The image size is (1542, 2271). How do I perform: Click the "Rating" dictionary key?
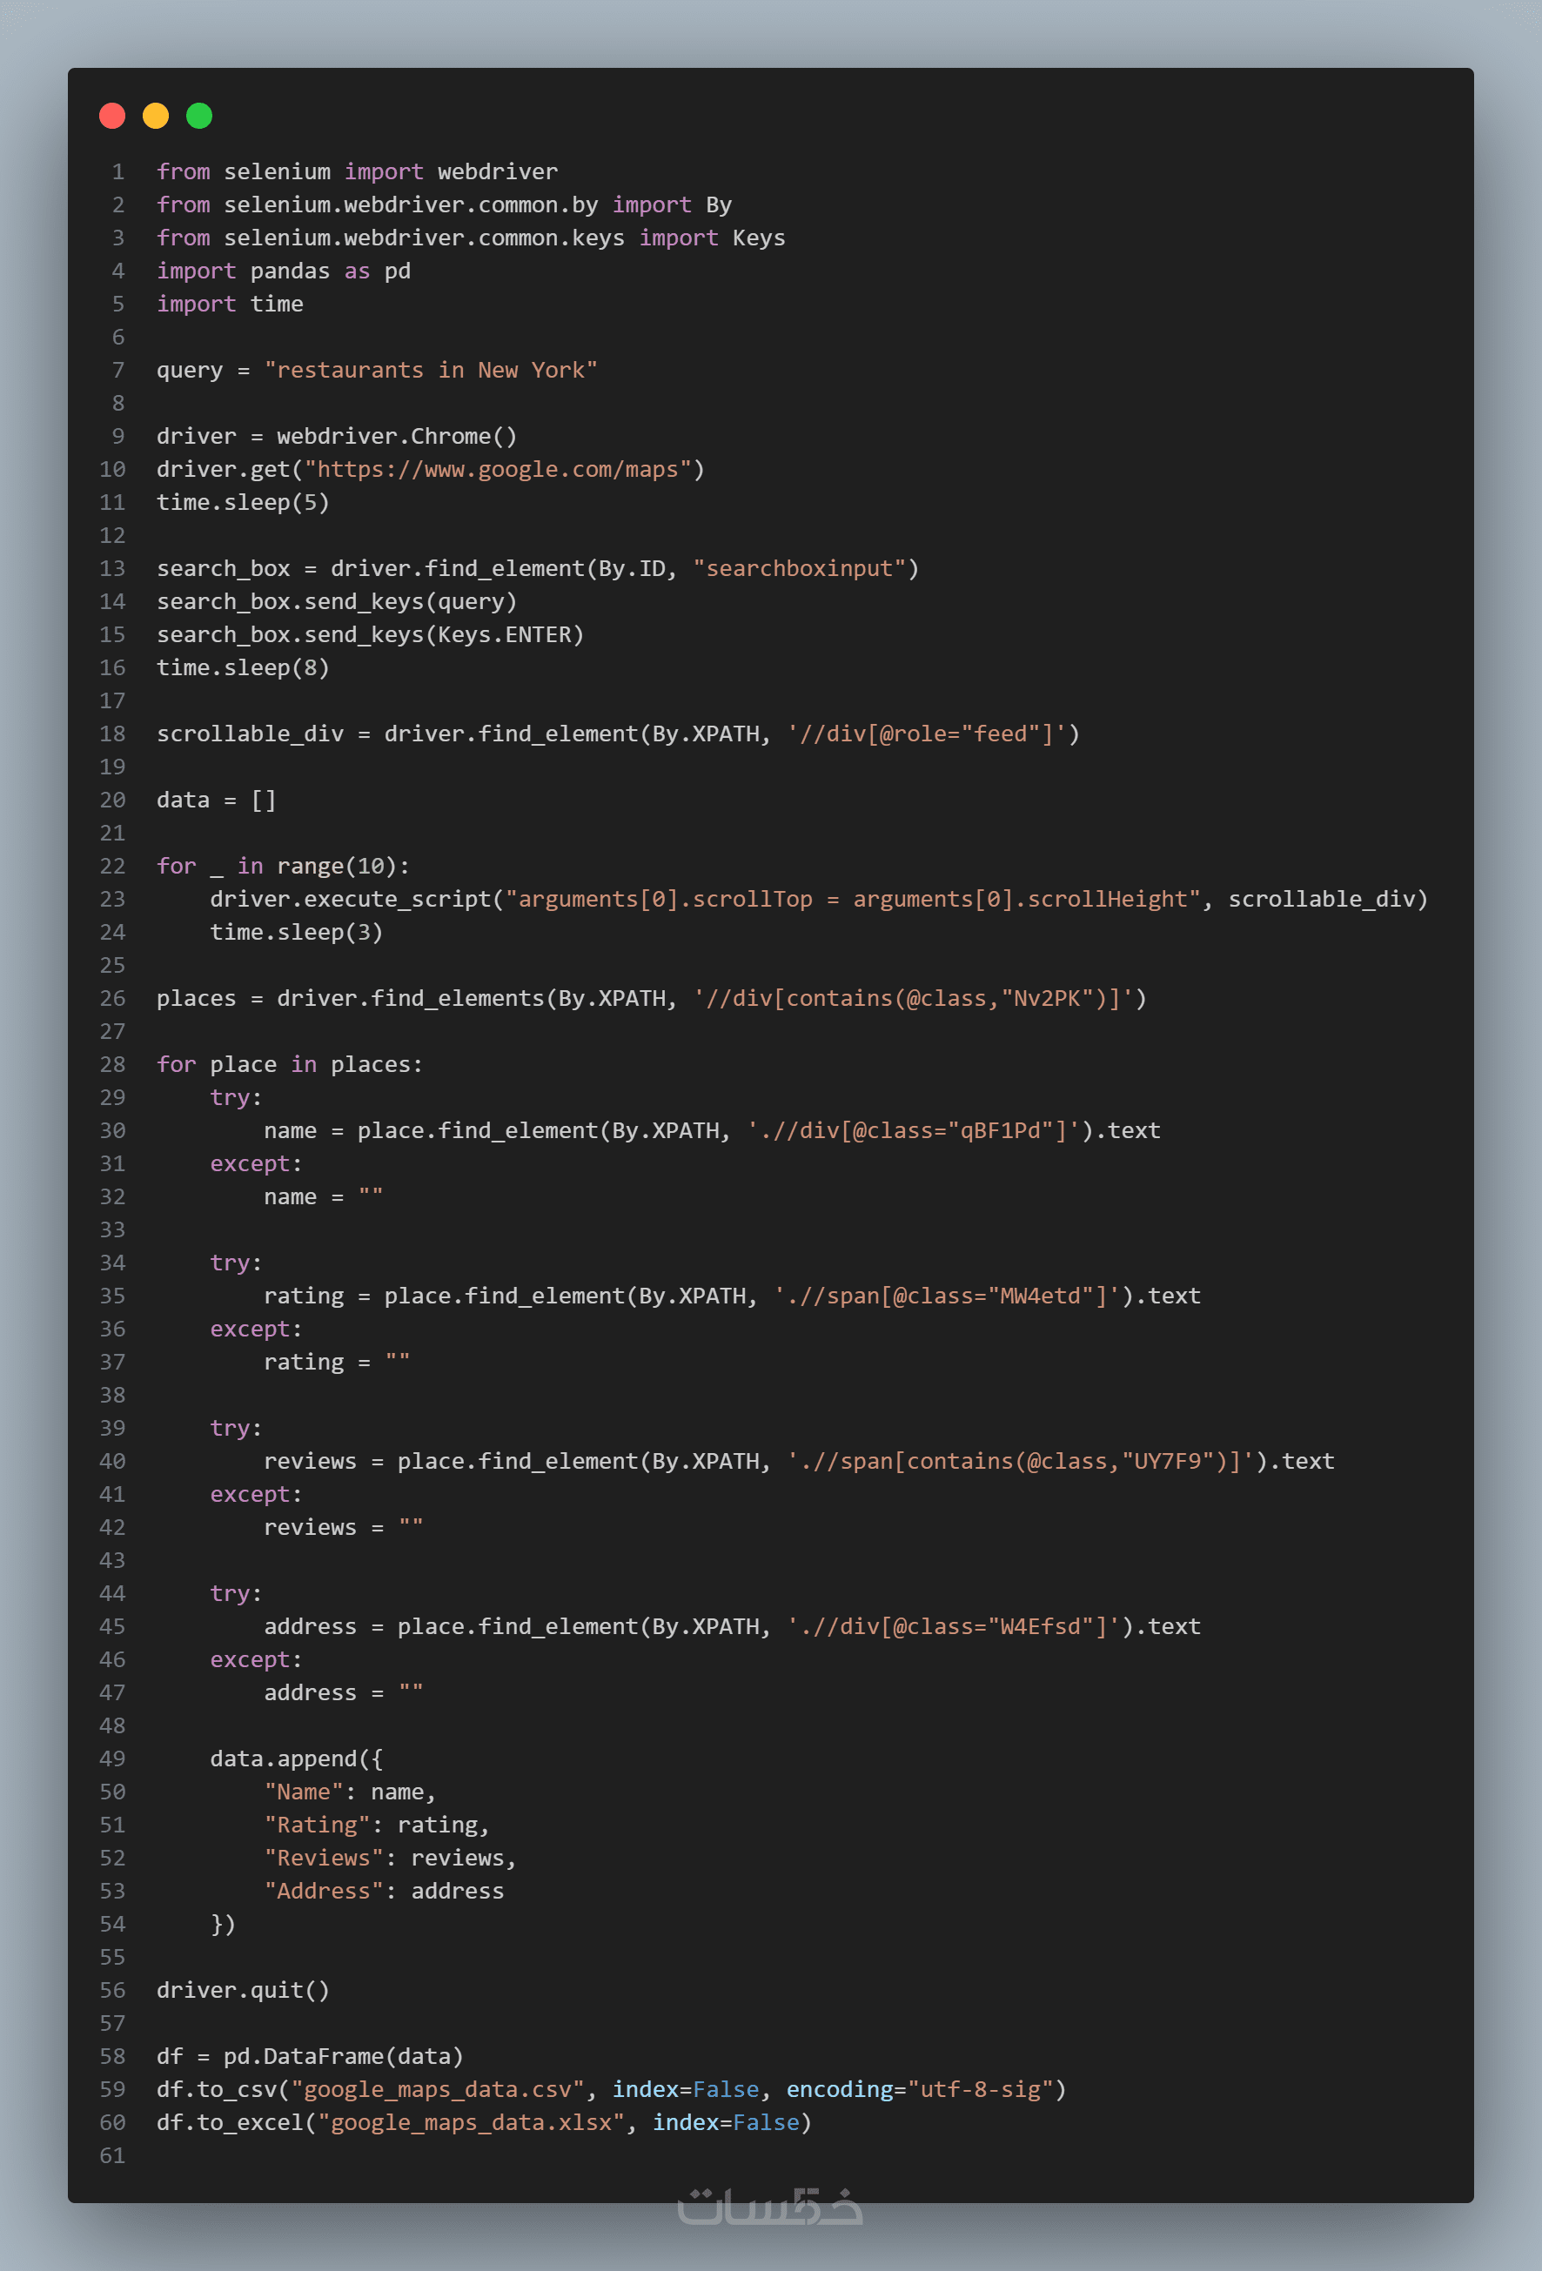(x=317, y=1825)
